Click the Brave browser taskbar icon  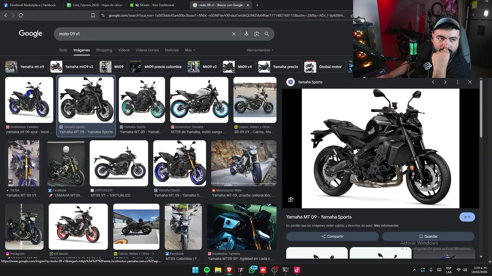229,270
